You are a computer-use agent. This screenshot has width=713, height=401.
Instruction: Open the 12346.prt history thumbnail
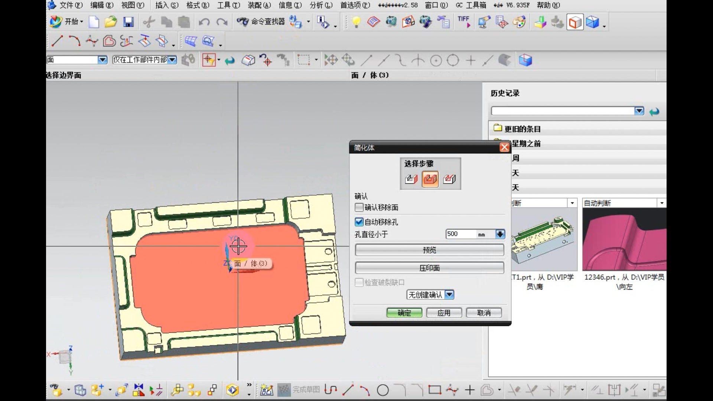point(624,239)
